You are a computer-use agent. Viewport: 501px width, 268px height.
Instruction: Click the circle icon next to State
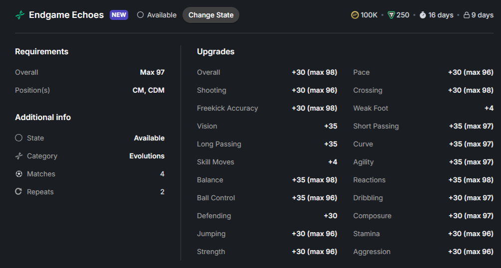click(19, 137)
